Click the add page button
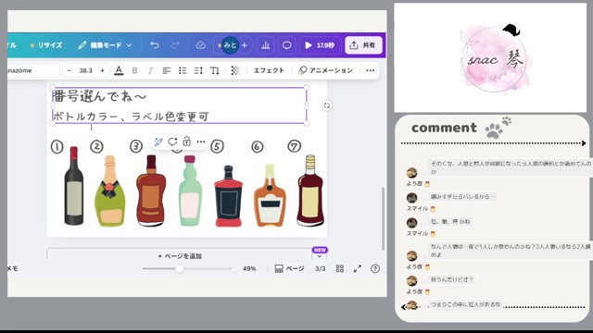The image size is (593, 333). click(x=180, y=256)
